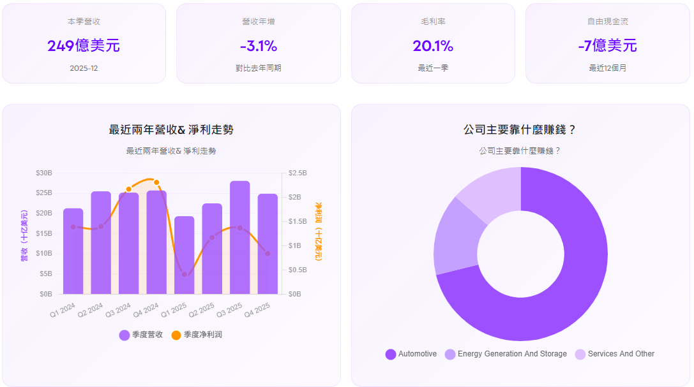
Task: Toggle 季度营收 series visibility in legend
Action: pyautogui.click(x=124, y=335)
